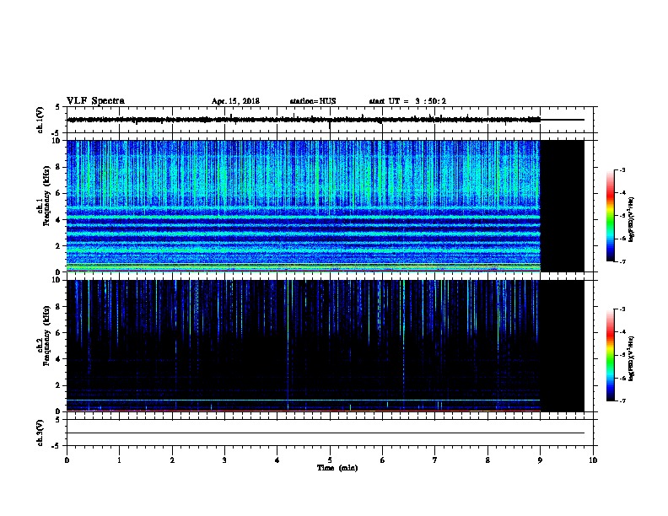This screenshot has height=516, width=668.
Task: Click the "10" tick on the time axis
Action: (593, 460)
